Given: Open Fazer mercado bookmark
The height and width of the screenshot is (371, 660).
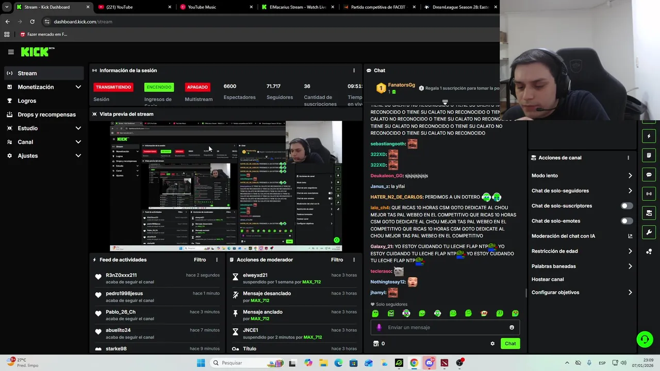Looking at the screenshot, I should coord(43,35).
